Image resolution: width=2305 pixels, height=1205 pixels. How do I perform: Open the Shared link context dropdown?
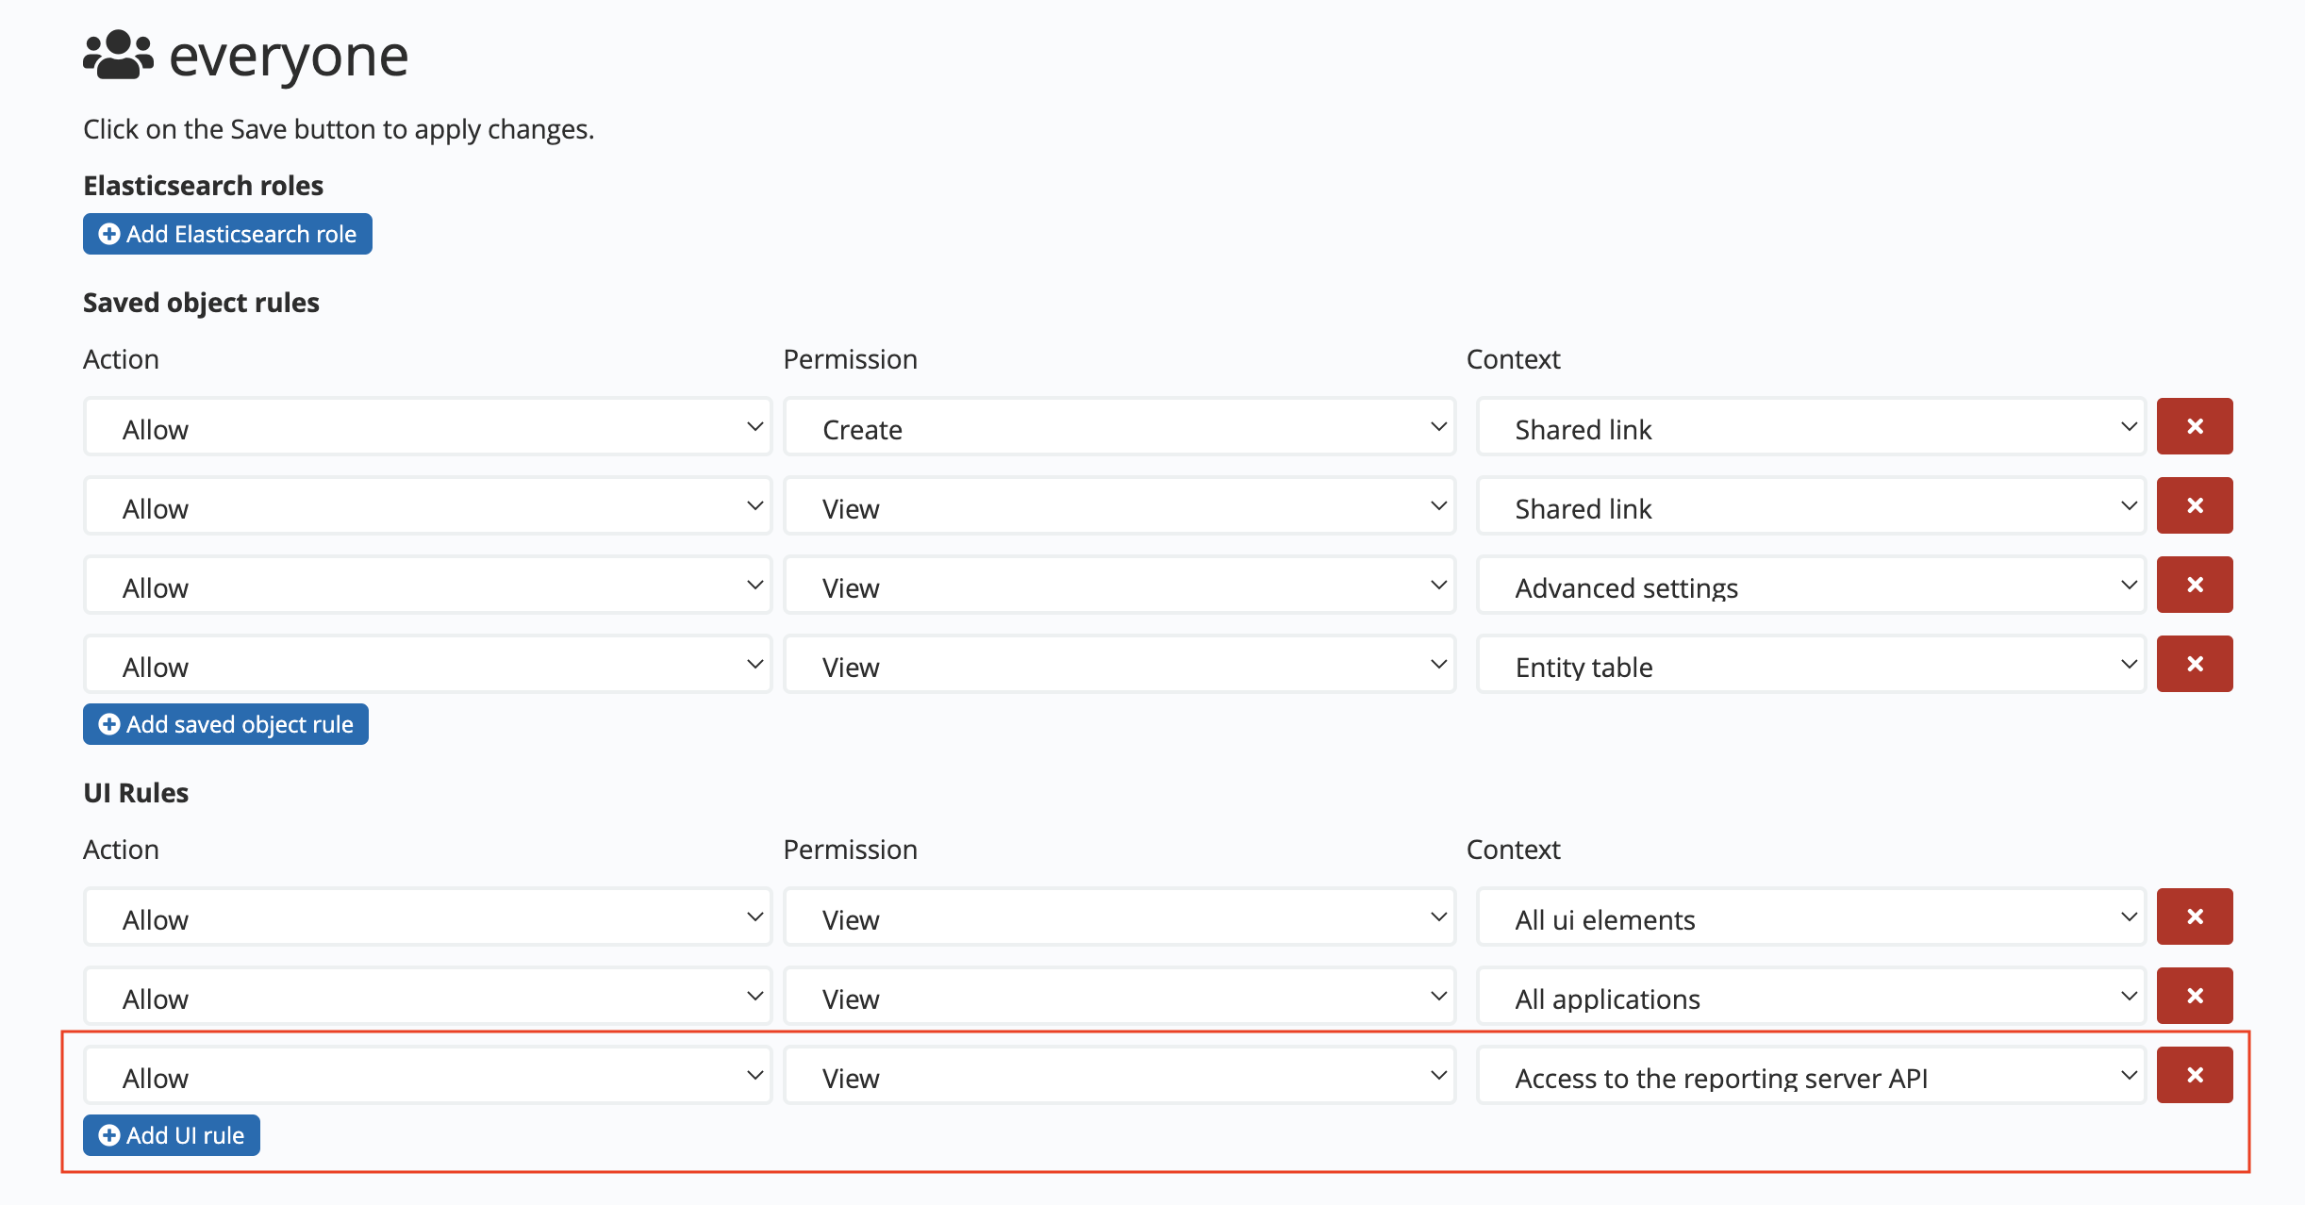(x=1809, y=428)
